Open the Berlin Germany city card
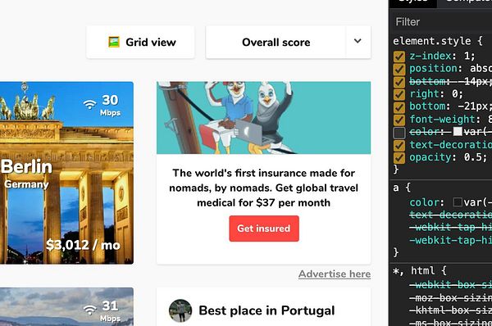Image resolution: width=492 pixels, height=326 pixels. (66, 173)
